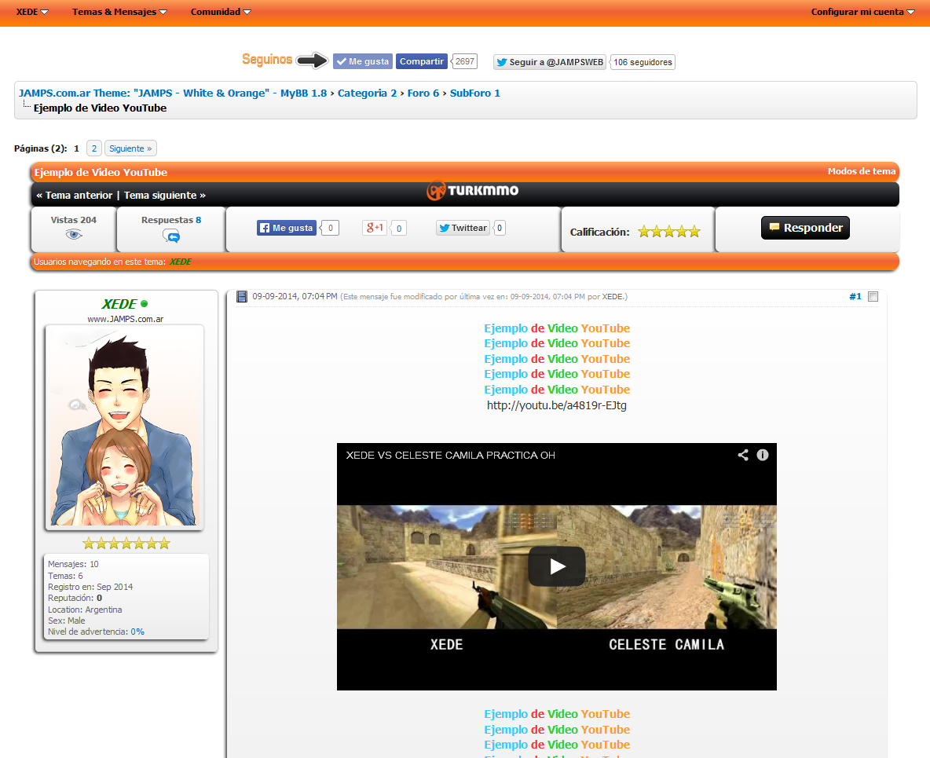This screenshot has width=930, height=758.
Task: Go to « Tema anterior
Action: pos(74,195)
